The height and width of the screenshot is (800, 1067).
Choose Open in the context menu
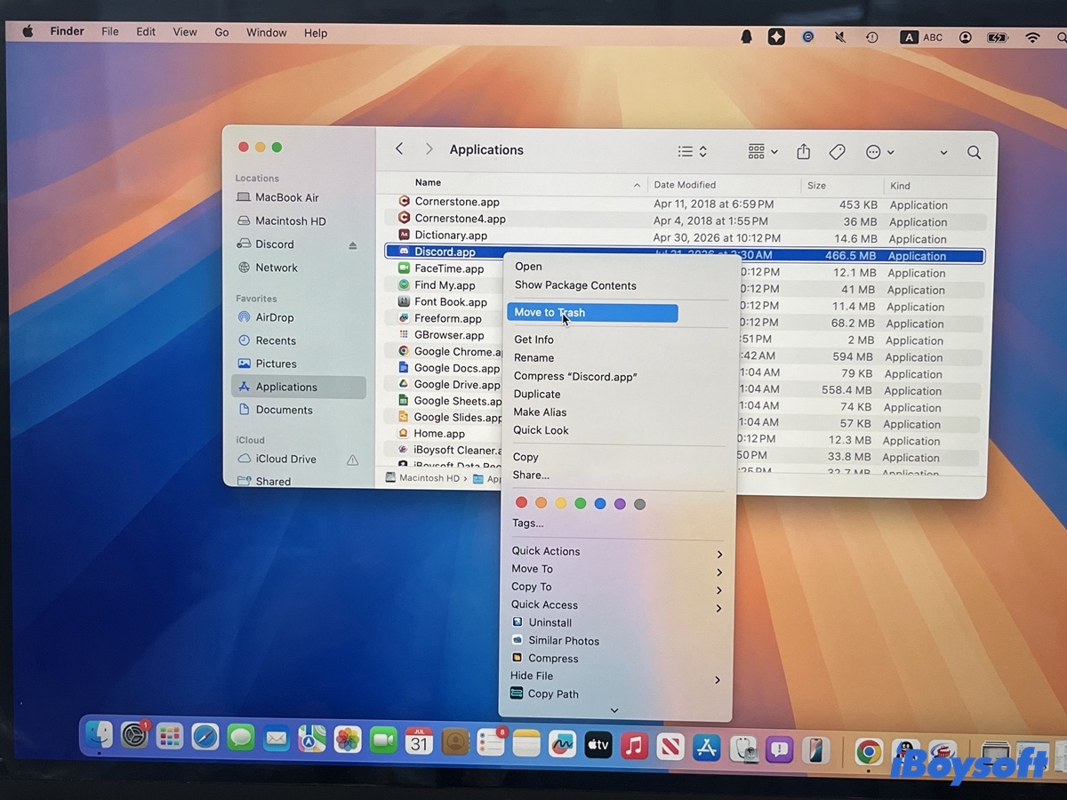coord(528,267)
